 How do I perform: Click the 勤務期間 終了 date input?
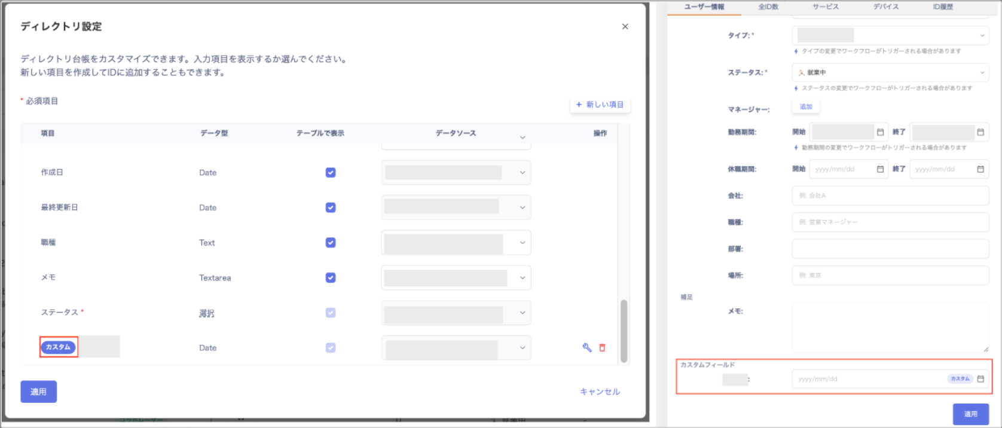(x=949, y=132)
